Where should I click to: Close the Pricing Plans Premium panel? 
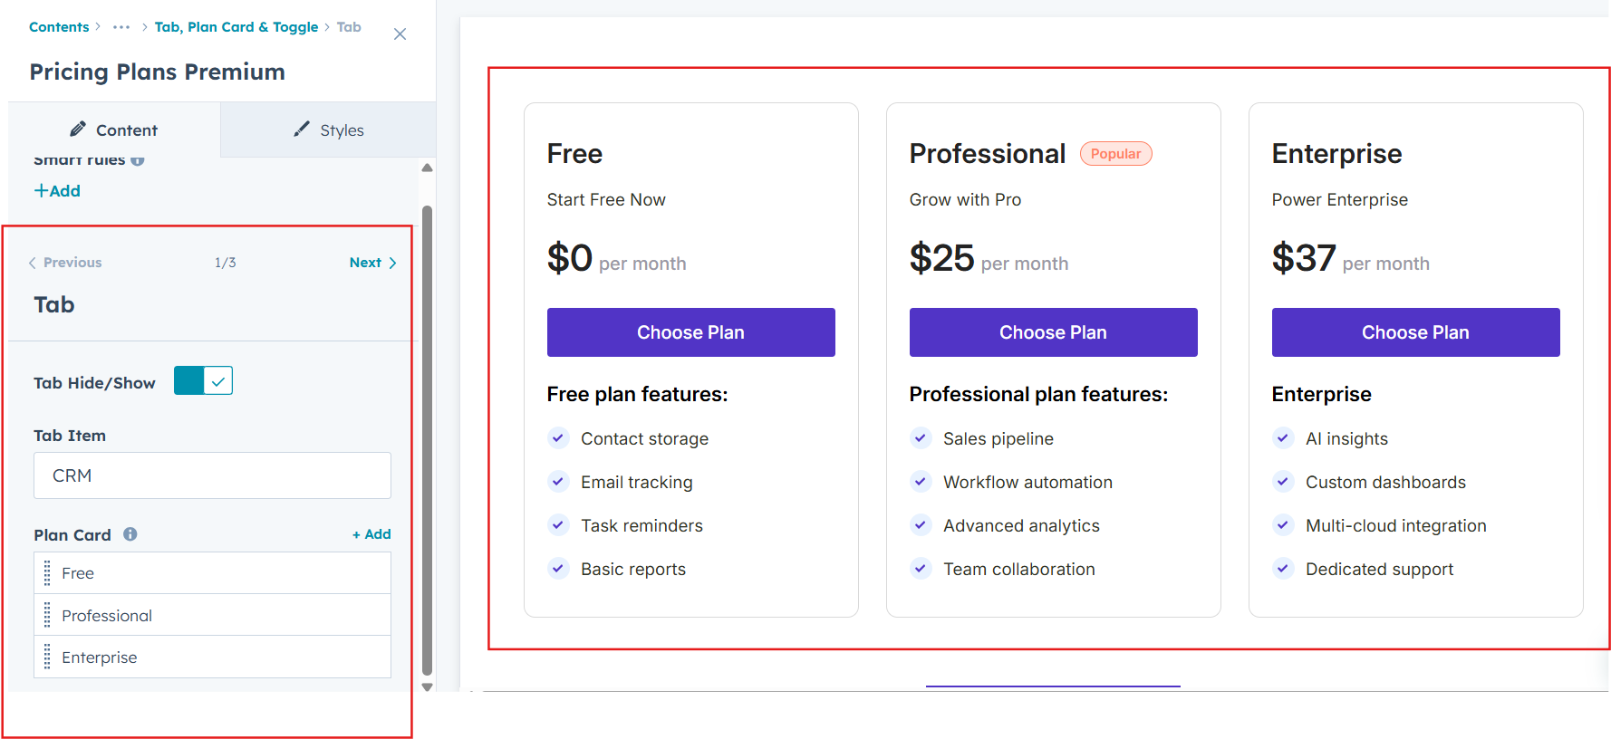click(400, 34)
